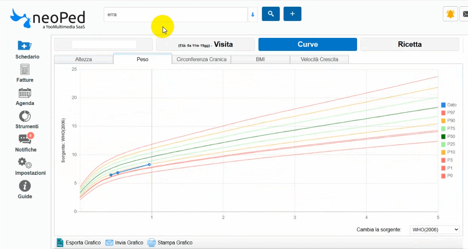Open the Schedario folder icon
Image resolution: width=468 pixels, height=249 pixels.
[x=24, y=46]
